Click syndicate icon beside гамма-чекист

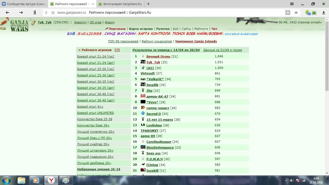click(x=143, y=108)
